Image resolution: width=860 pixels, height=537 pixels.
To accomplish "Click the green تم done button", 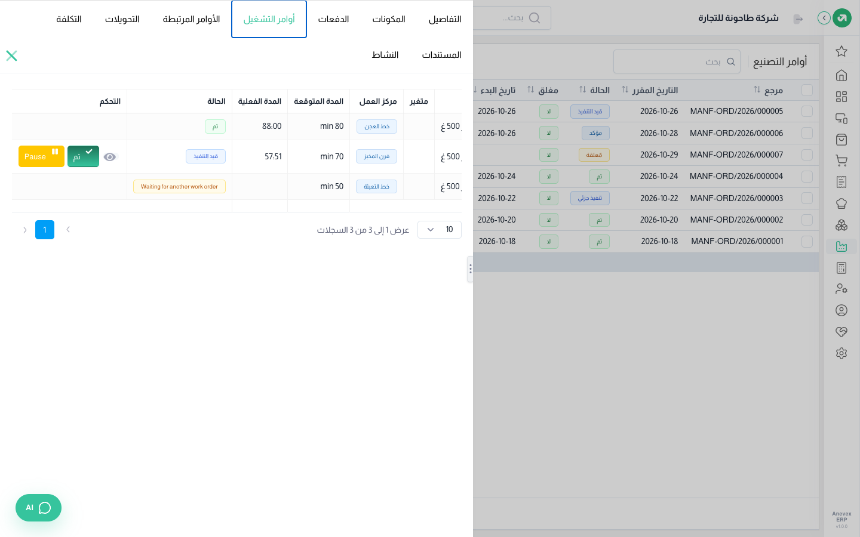I will click(83, 156).
